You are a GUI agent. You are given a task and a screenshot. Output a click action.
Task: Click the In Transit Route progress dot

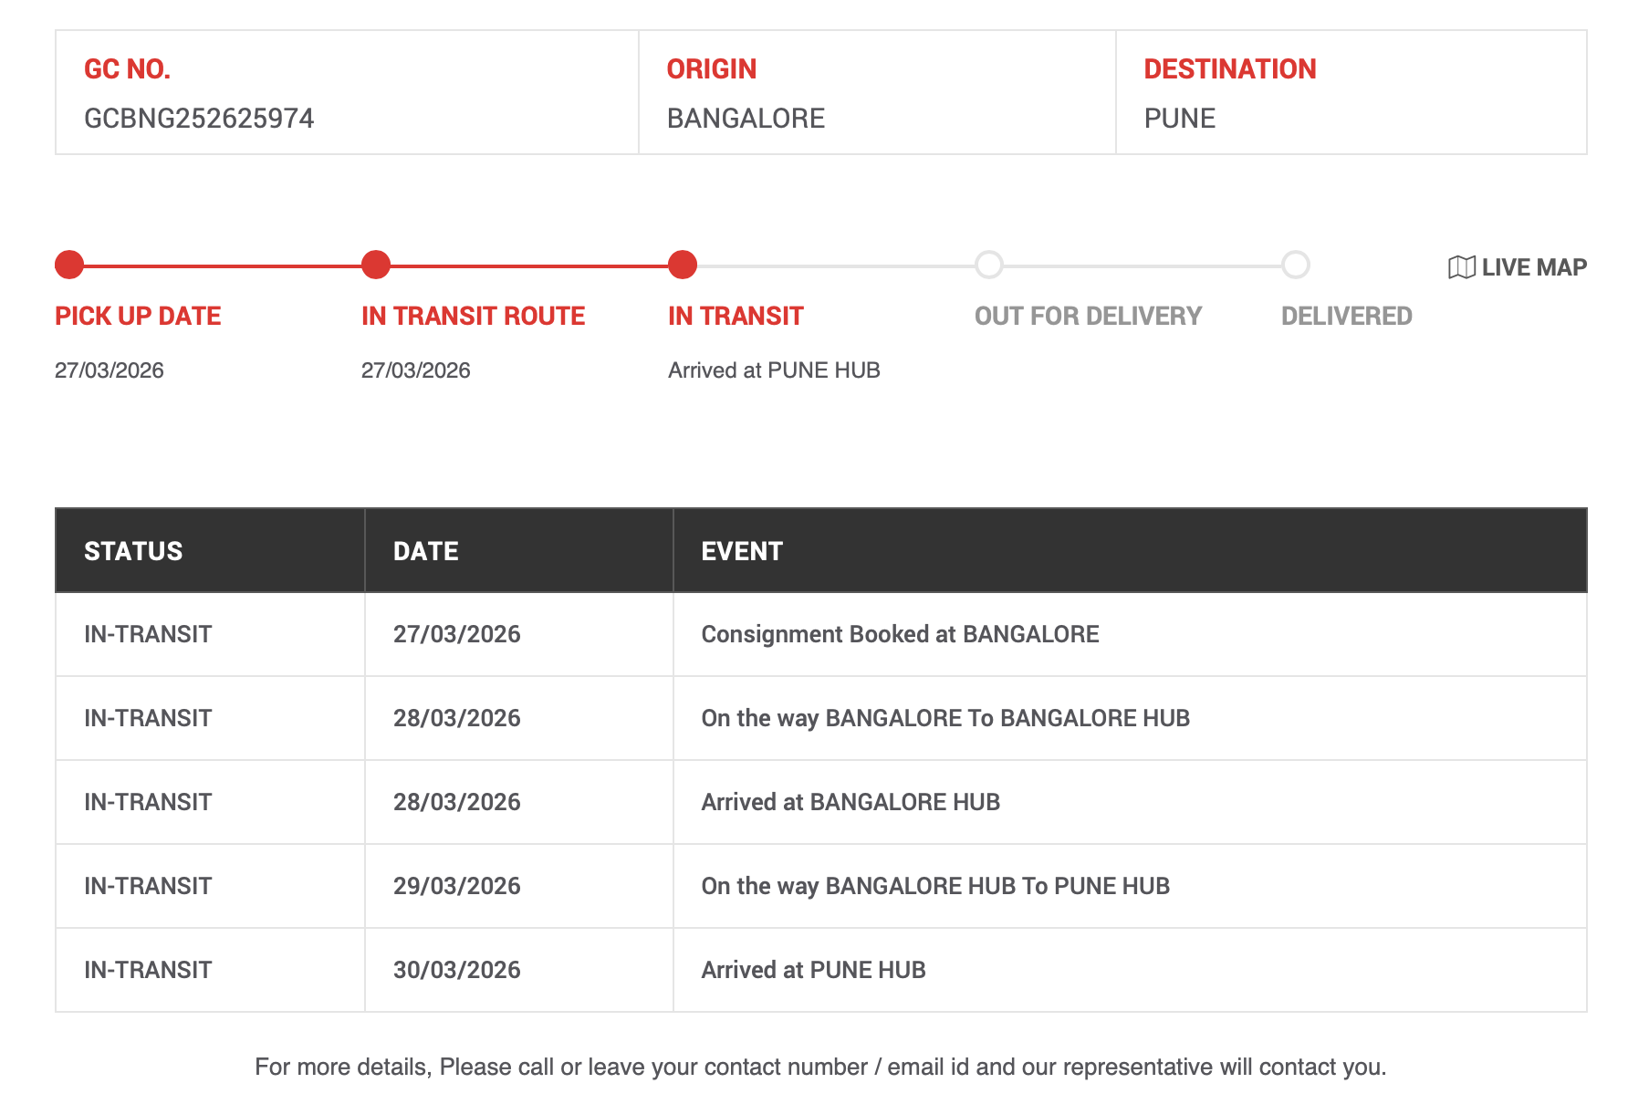pyautogui.click(x=376, y=265)
